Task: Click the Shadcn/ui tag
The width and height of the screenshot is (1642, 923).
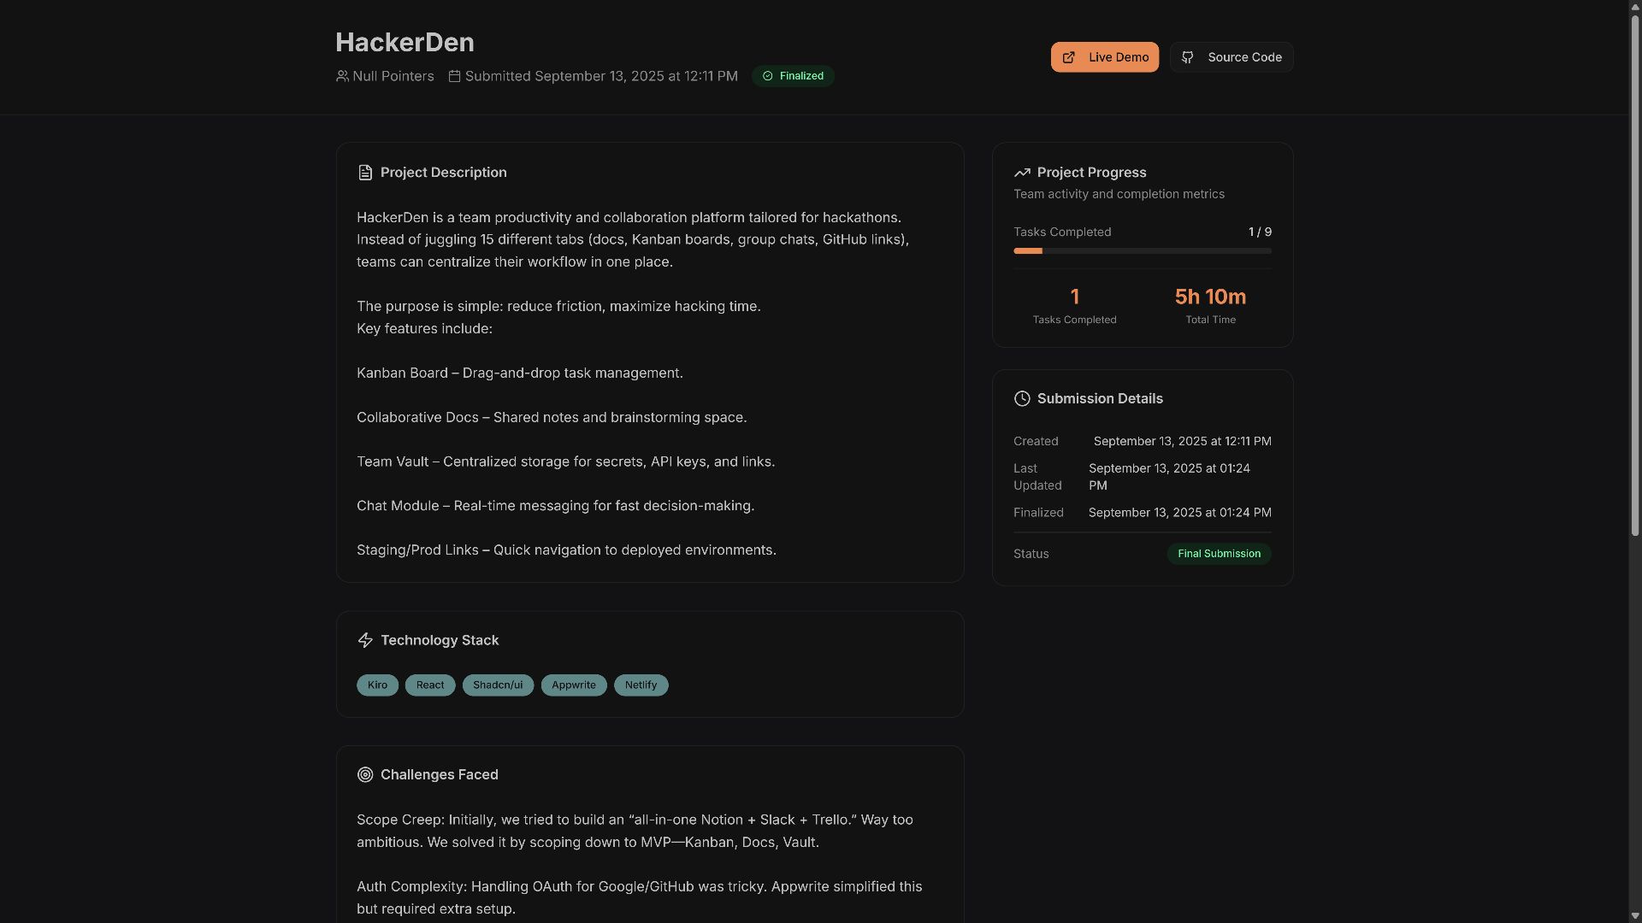Action: click(x=498, y=685)
